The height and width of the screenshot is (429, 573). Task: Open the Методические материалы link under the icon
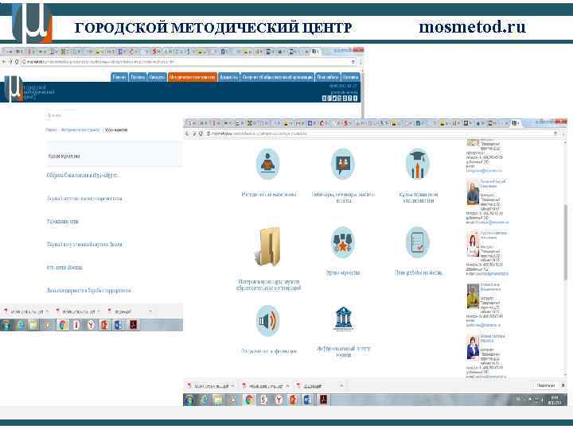pyautogui.click(x=269, y=195)
